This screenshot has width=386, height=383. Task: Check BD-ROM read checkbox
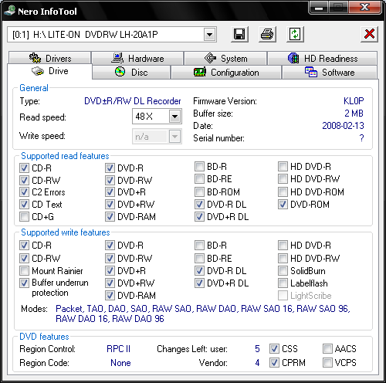click(199, 192)
